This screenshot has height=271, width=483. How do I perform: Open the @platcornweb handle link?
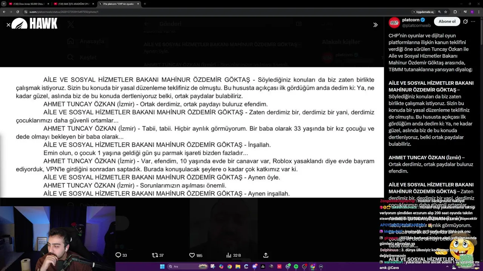point(416,26)
